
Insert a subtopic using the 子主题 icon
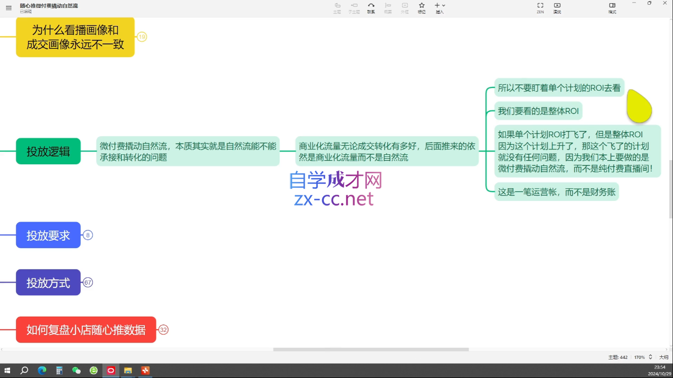(353, 8)
